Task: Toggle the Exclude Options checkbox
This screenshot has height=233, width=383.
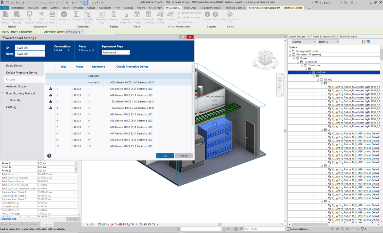Action: click(x=289, y=229)
